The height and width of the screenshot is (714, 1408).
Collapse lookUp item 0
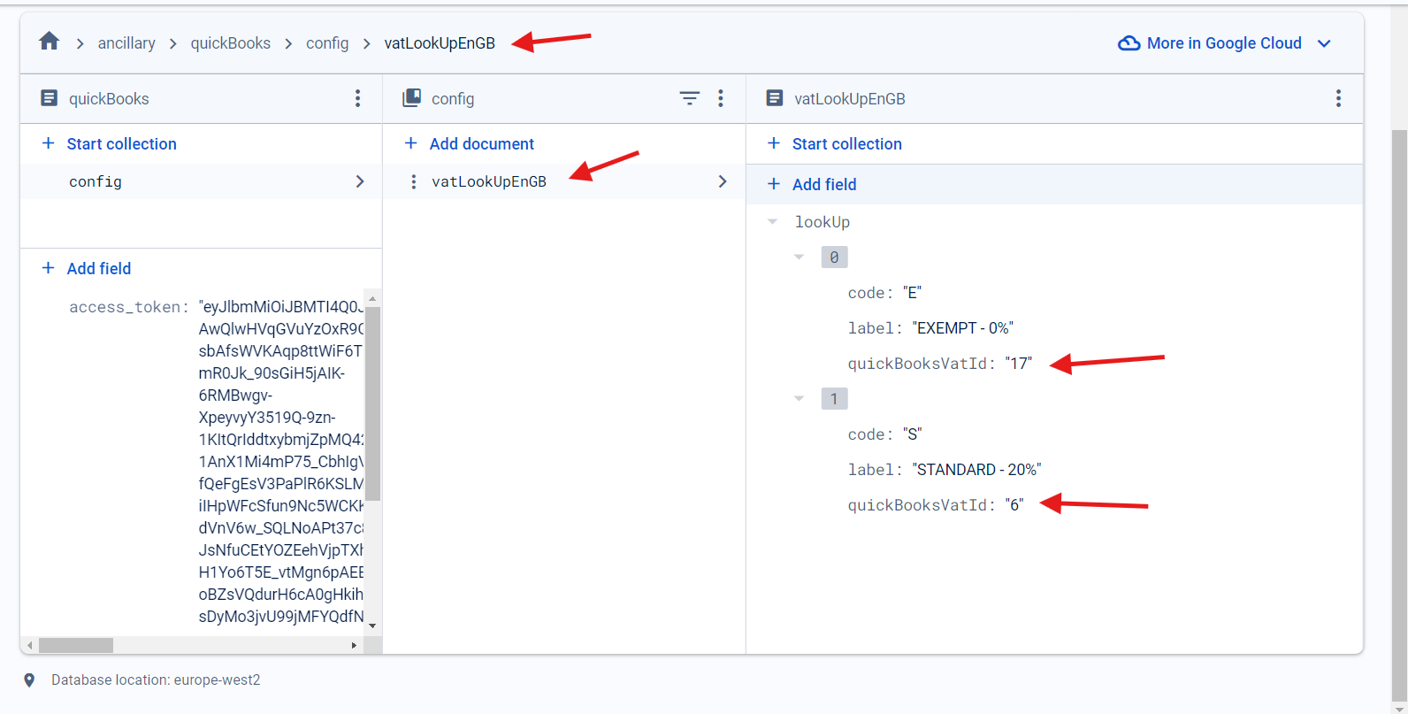point(800,257)
